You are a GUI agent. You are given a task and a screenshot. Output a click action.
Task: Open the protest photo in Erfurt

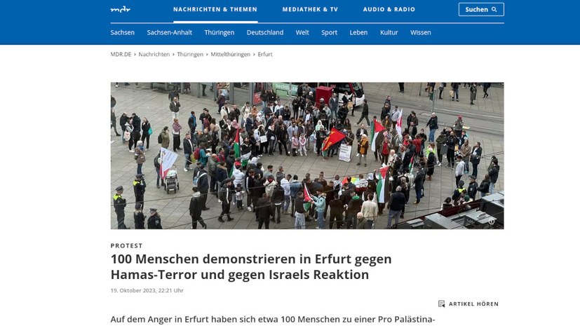(x=307, y=156)
